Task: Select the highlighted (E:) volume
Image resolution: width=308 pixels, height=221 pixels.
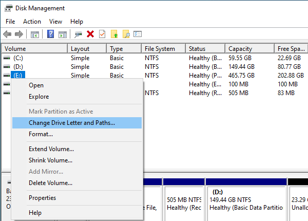Action: pyautogui.click(x=18, y=76)
